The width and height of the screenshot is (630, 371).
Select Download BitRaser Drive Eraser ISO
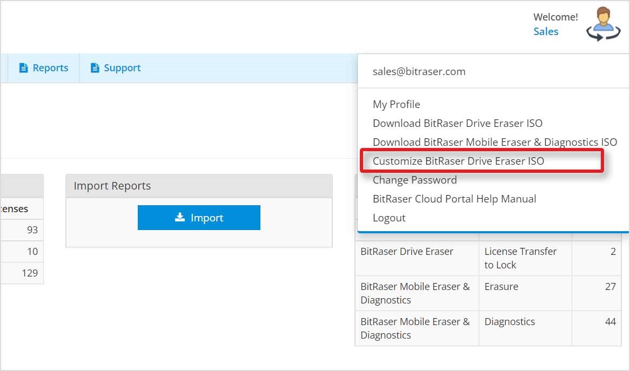[457, 123]
